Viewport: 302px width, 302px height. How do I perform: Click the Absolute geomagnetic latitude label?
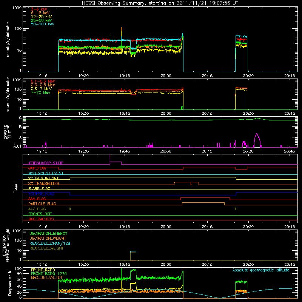[261, 270]
